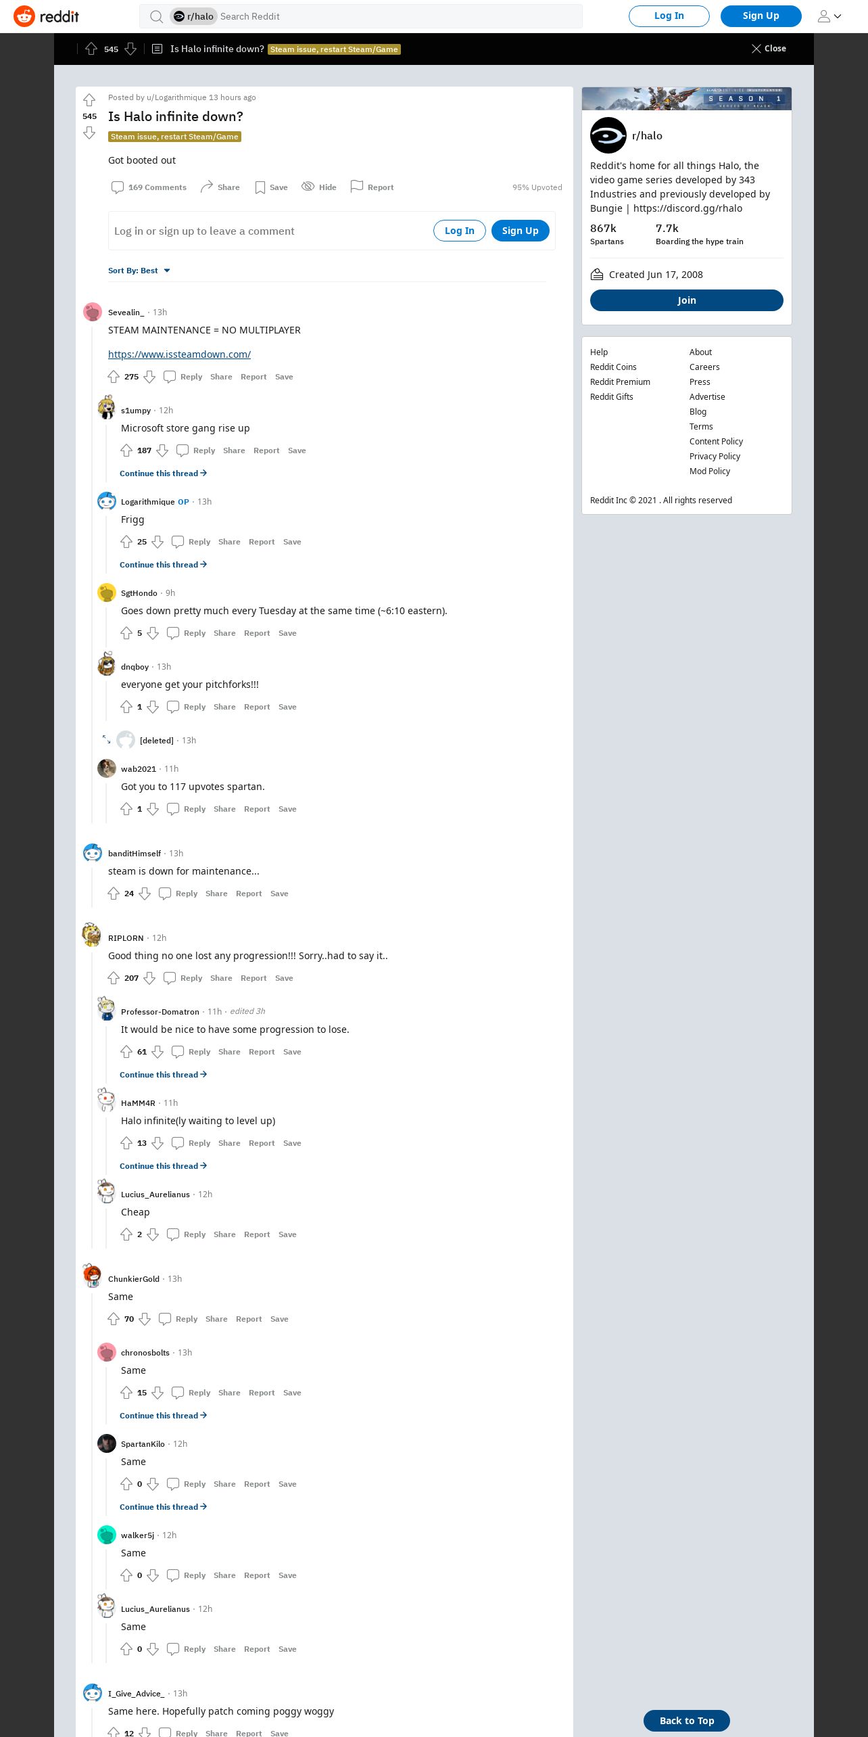The width and height of the screenshot is (868, 1737).
Task: Open the Content Policy footer link
Action: [x=716, y=442]
